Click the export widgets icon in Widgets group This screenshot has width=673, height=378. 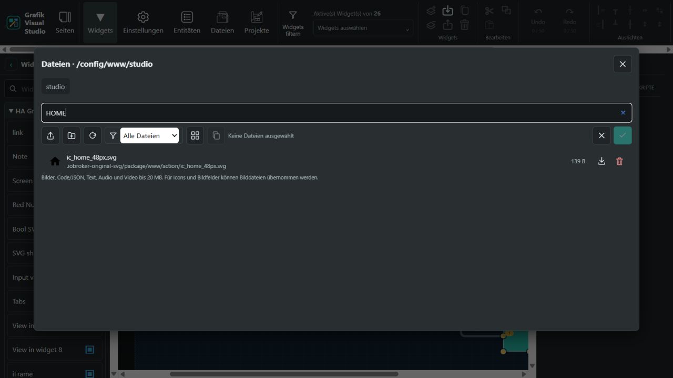[447, 25]
